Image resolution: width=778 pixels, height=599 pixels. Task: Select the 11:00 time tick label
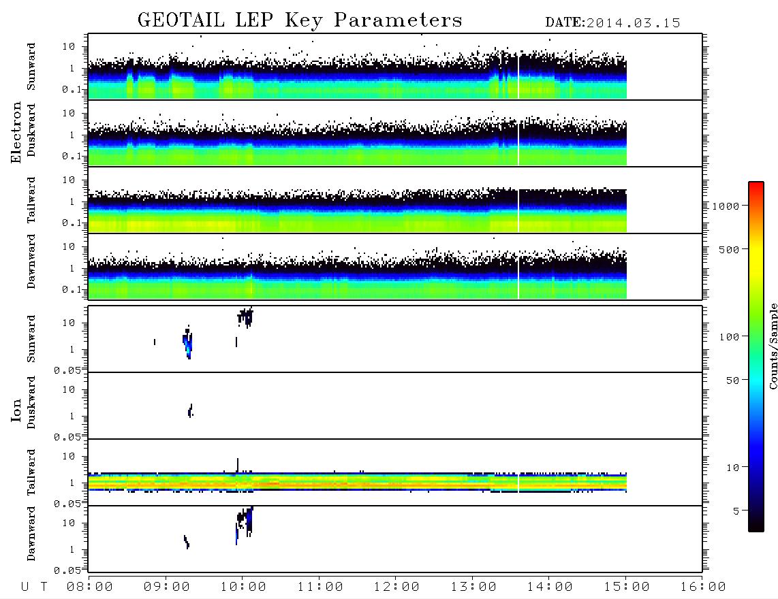pyautogui.click(x=320, y=587)
